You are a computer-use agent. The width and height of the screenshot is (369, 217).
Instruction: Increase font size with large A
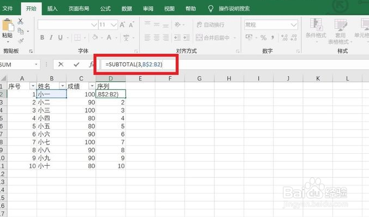point(122,25)
